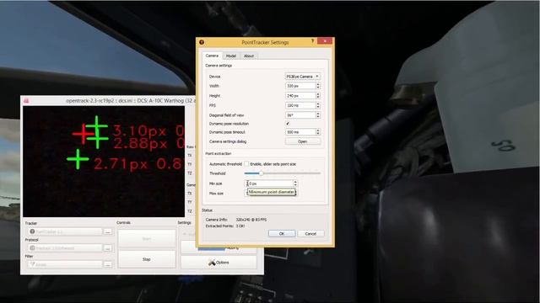Enable the Automatic threshold checkbox

click(x=246, y=164)
